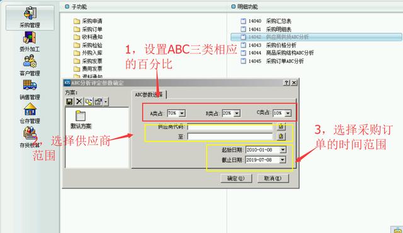The image size is (403, 233).
Task: Open the view mode dropdown arrow in scheme toolbar
Action: [x=106, y=102]
